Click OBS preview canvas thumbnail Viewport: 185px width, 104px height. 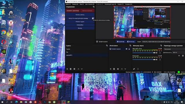click(142, 22)
